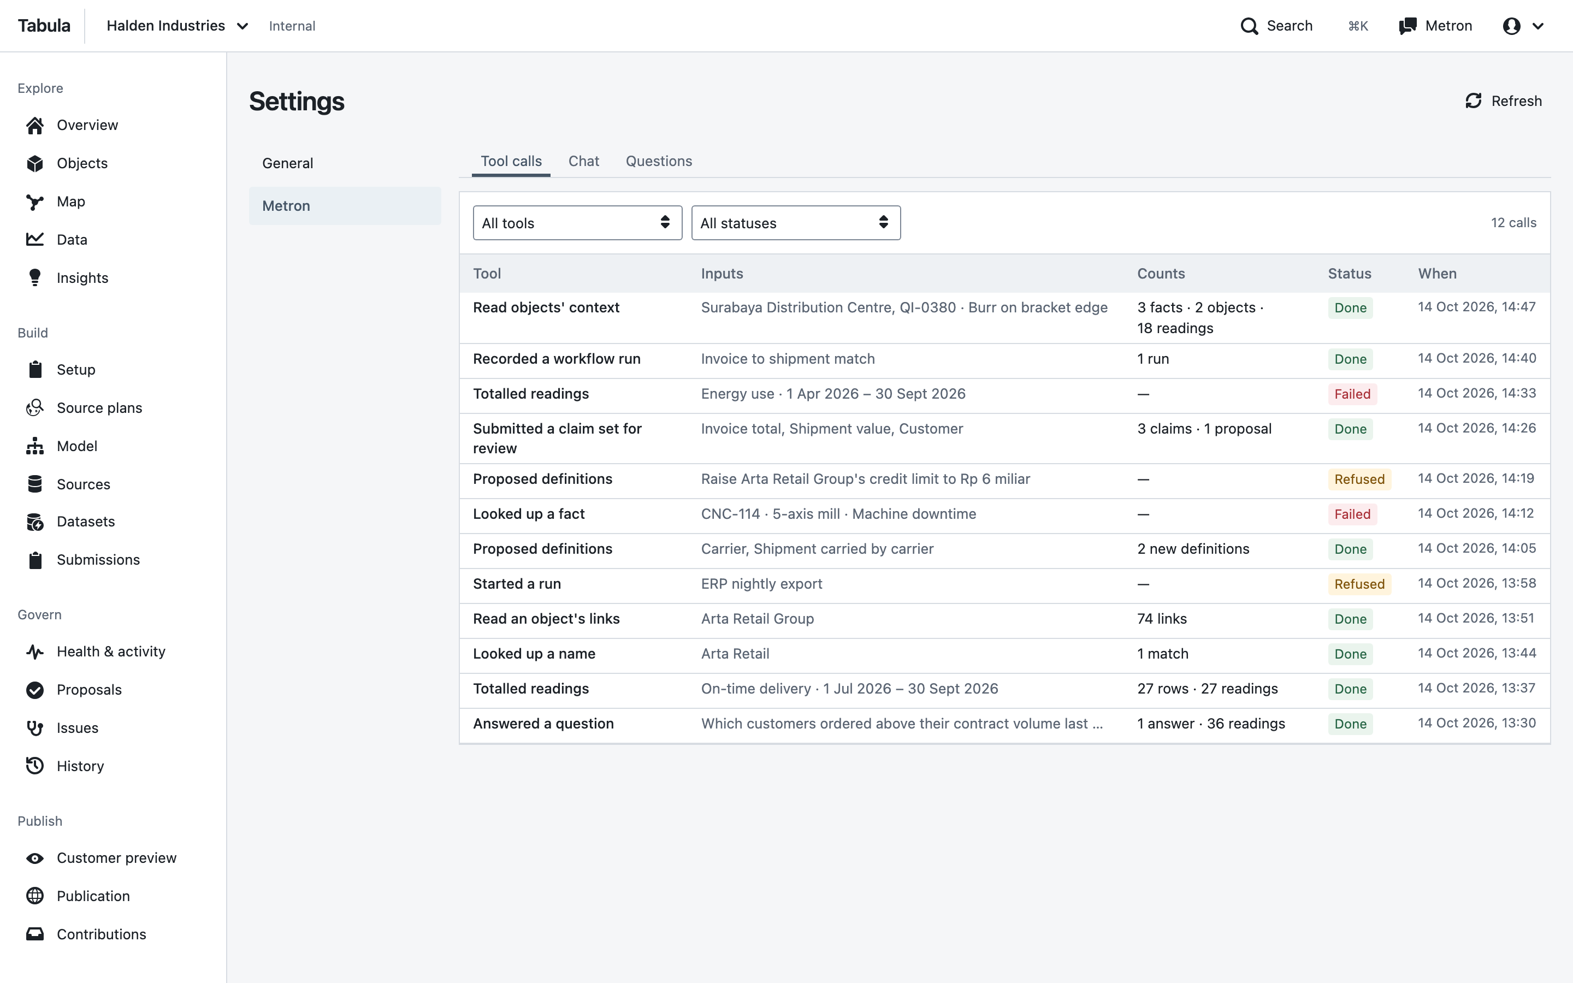This screenshot has height=983, width=1573.
Task: Click the Customer preview eye icon
Action: point(35,858)
